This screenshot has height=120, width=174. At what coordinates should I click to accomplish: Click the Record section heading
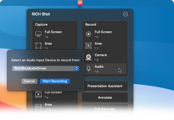91,25
